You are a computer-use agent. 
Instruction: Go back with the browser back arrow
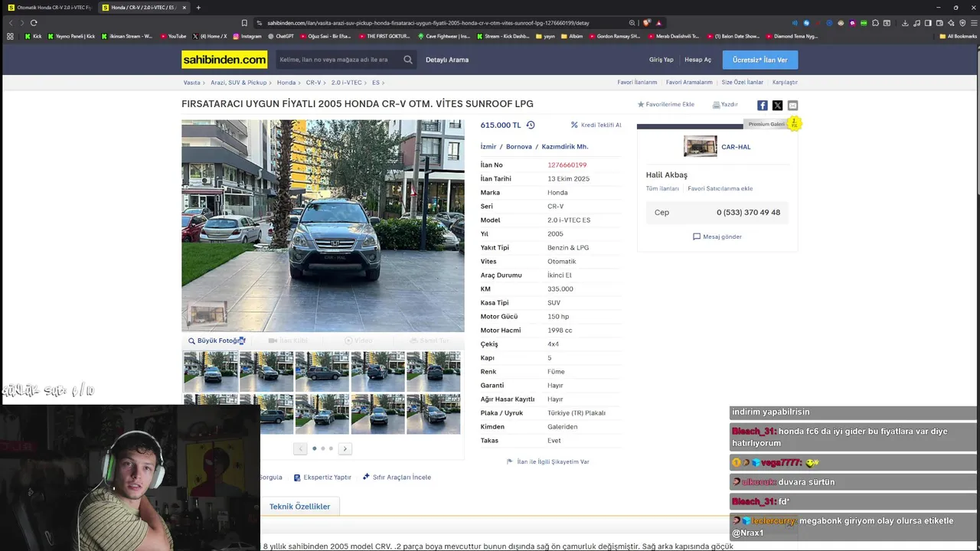[11, 23]
